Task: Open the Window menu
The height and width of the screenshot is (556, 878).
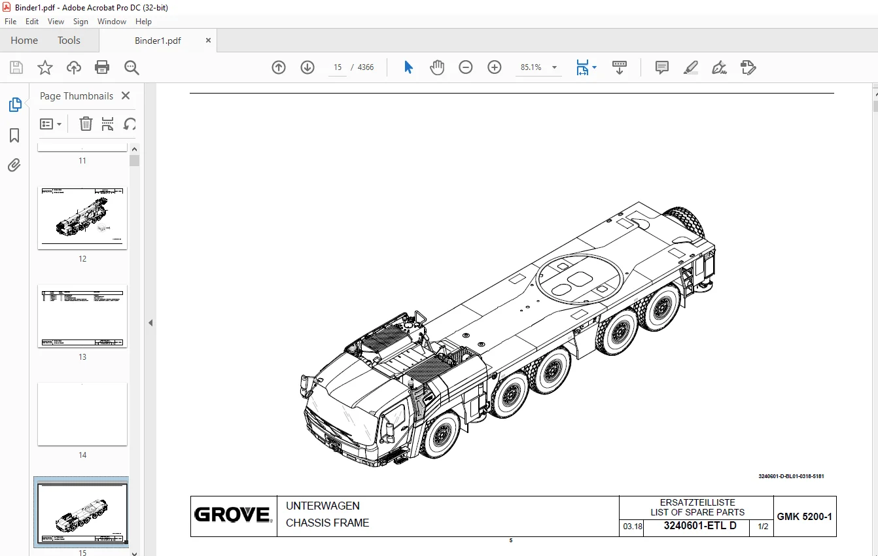Action: click(112, 22)
